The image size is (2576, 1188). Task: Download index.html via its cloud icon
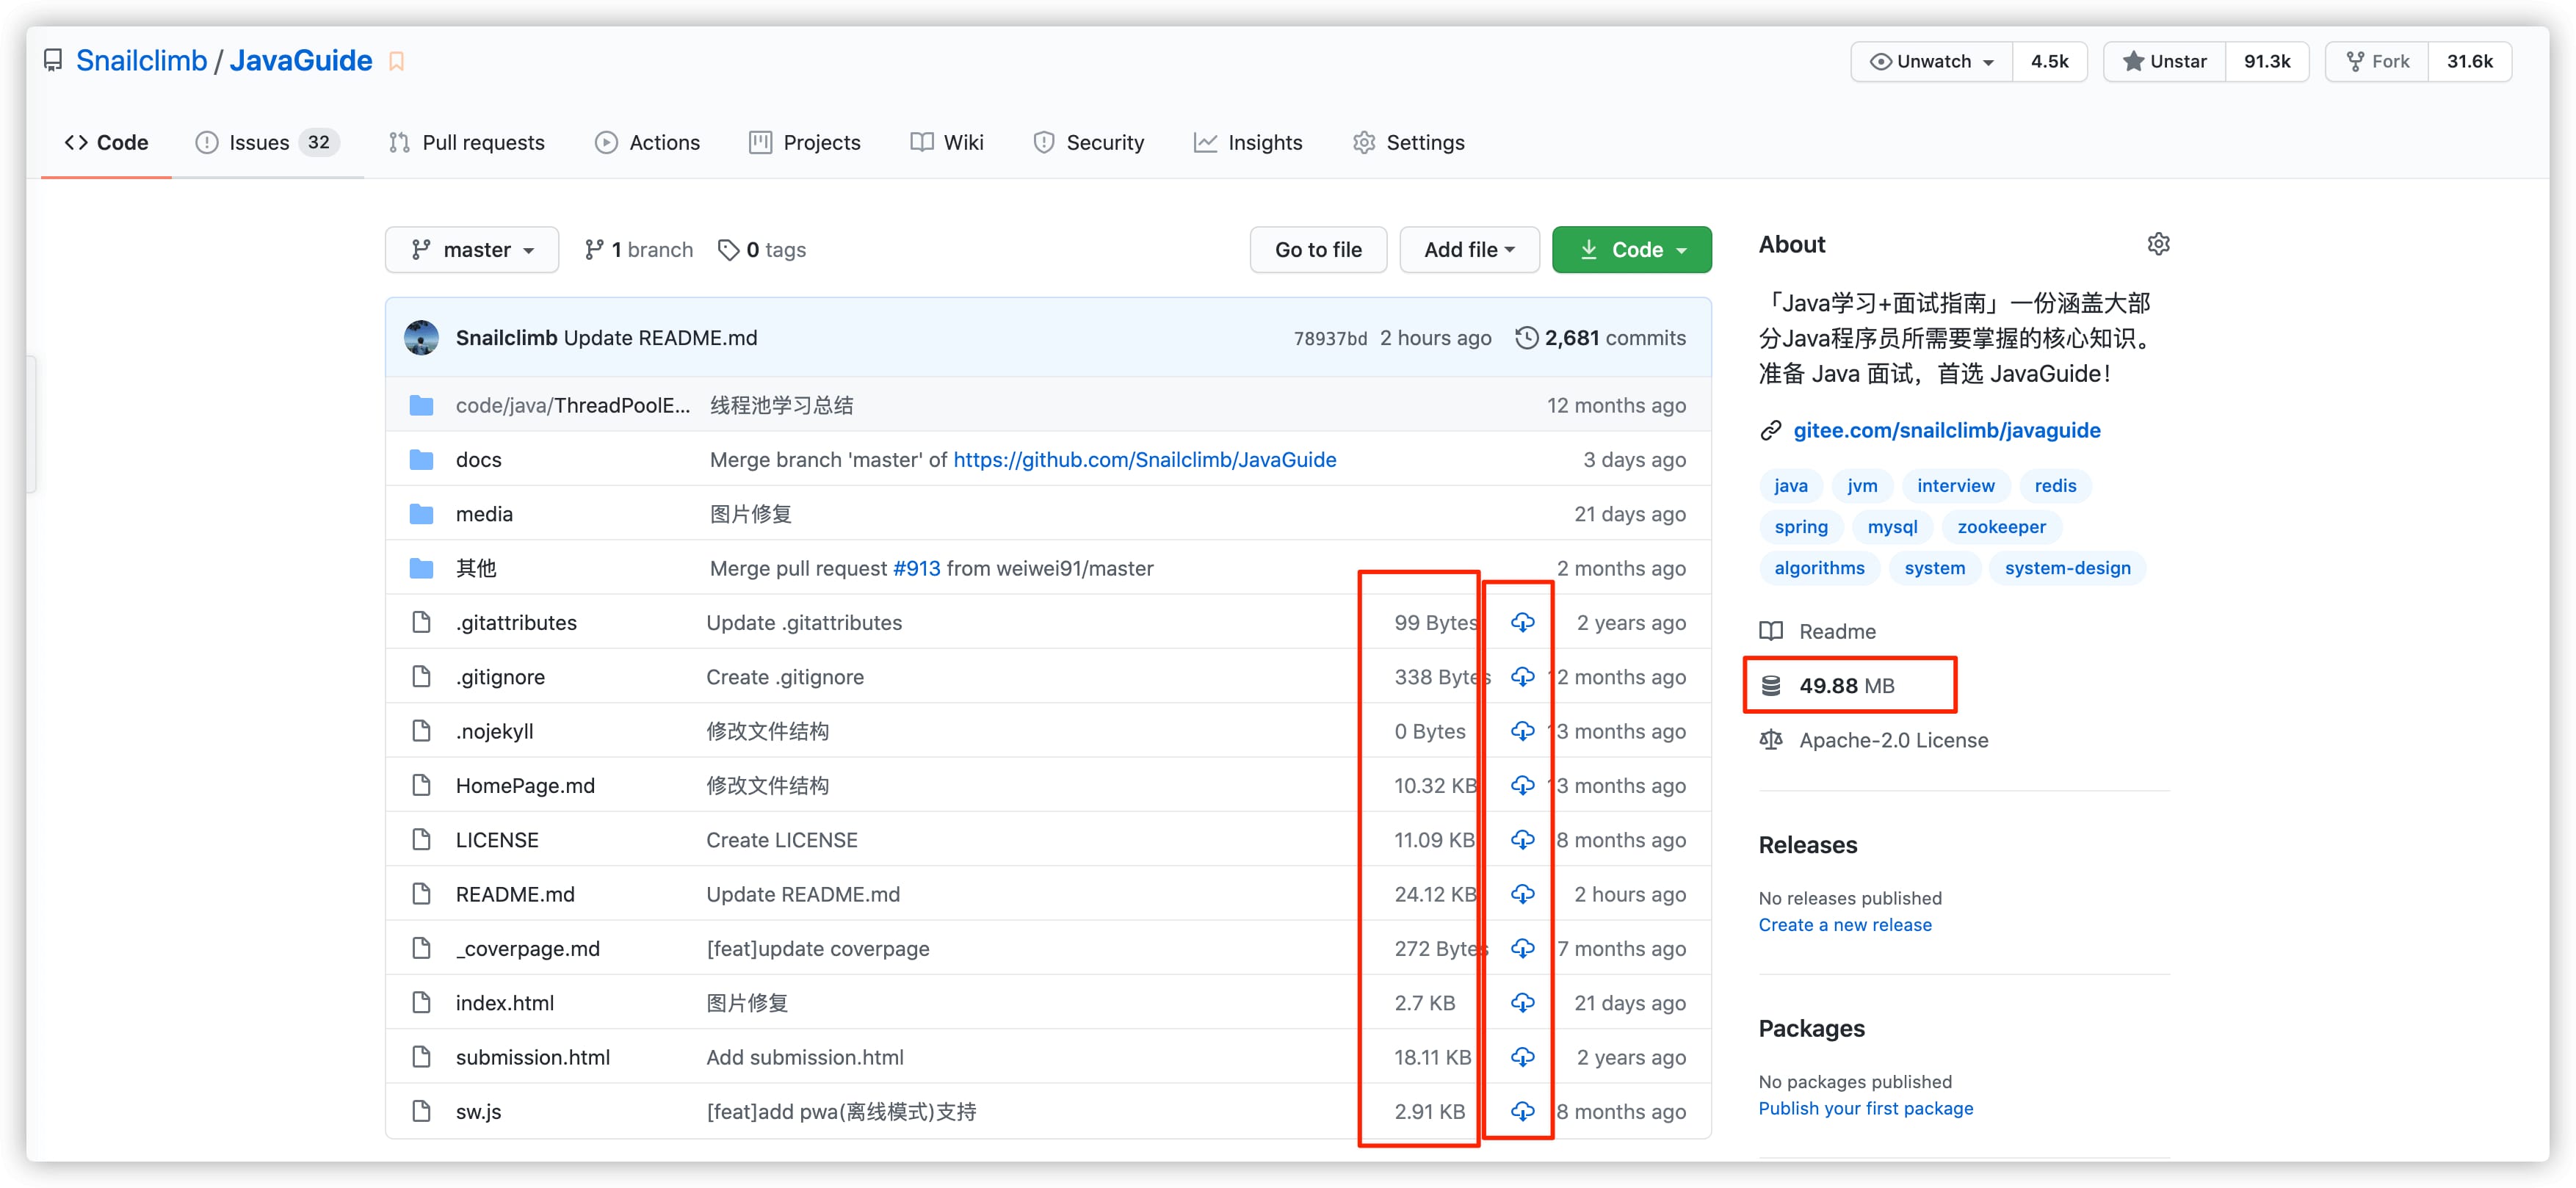tap(1522, 1002)
